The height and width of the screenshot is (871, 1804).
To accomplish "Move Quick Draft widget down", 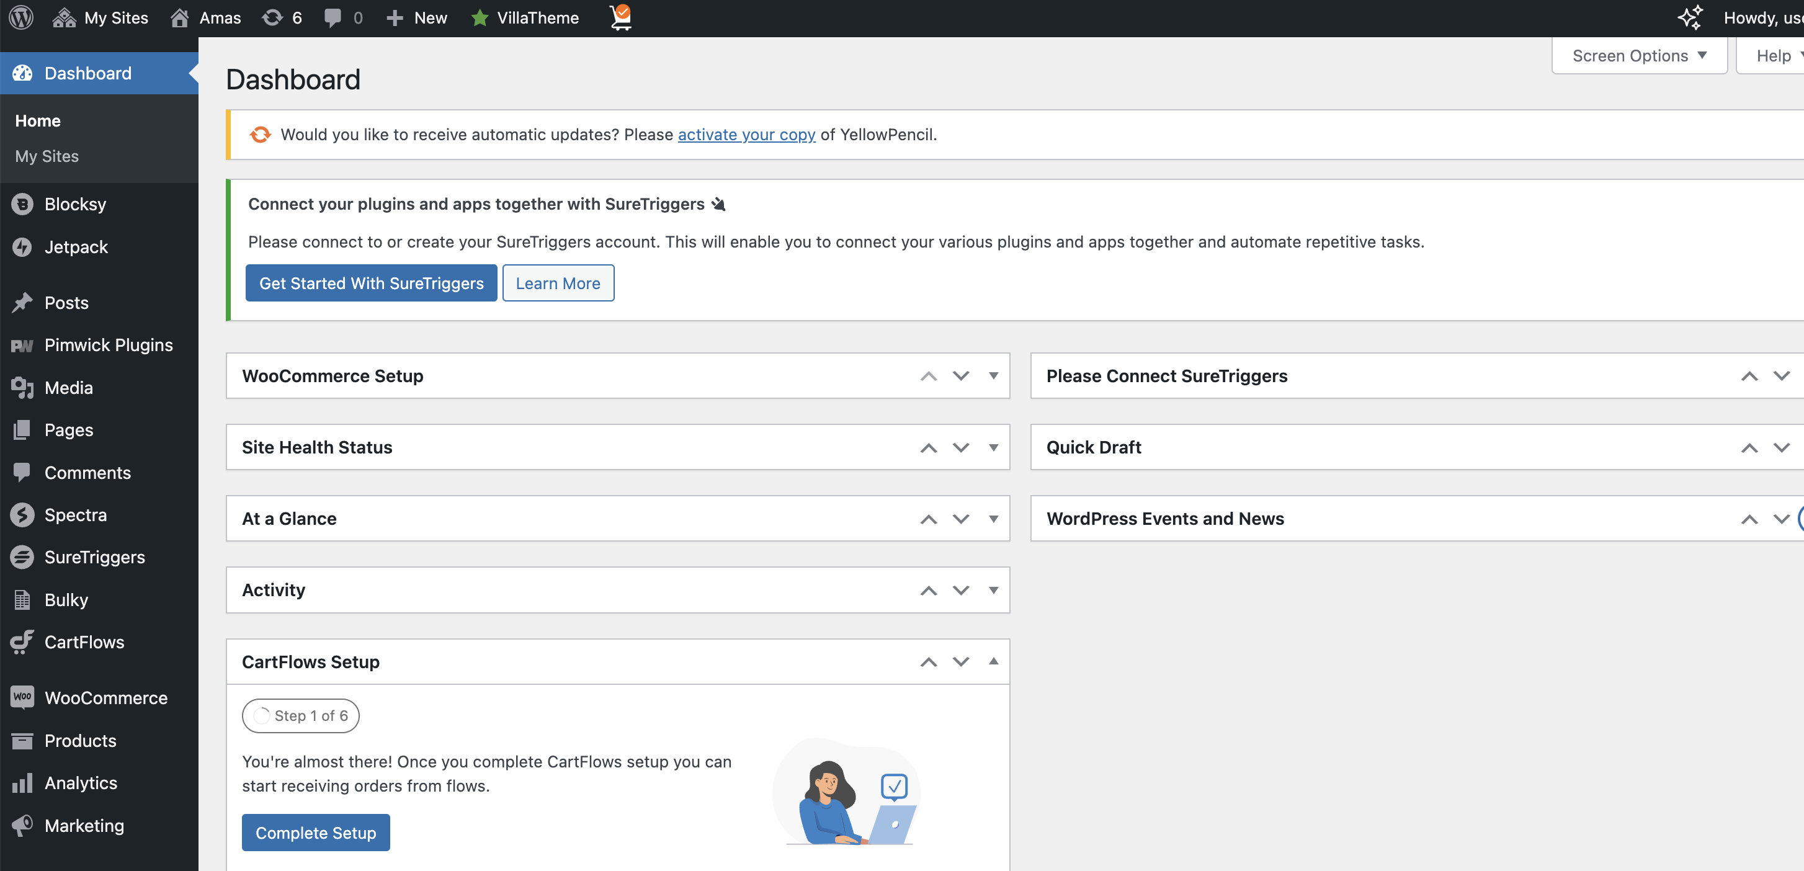I will [x=1782, y=447].
